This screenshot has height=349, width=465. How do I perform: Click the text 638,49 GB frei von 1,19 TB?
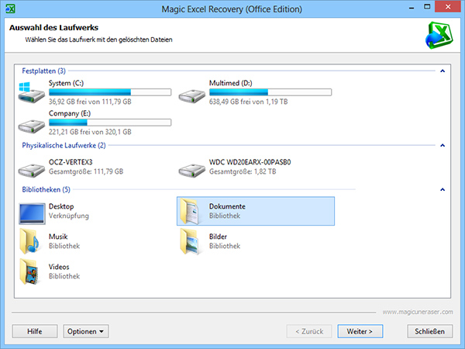[248, 102]
